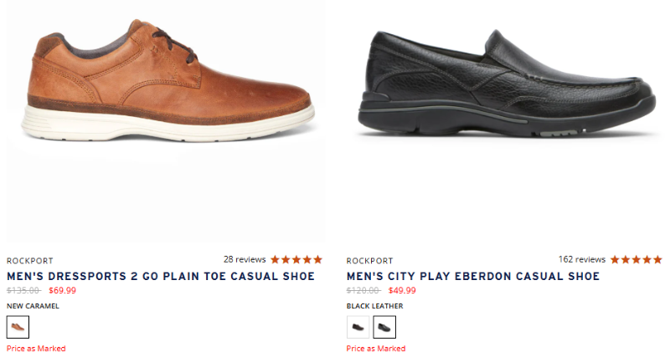Open the caramel Dressports shoe image
The height and width of the screenshot is (362, 670).
click(x=167, y=84)
